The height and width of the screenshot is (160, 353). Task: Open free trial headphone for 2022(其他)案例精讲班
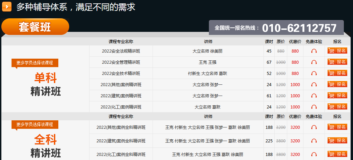click(x=314, y=85)
